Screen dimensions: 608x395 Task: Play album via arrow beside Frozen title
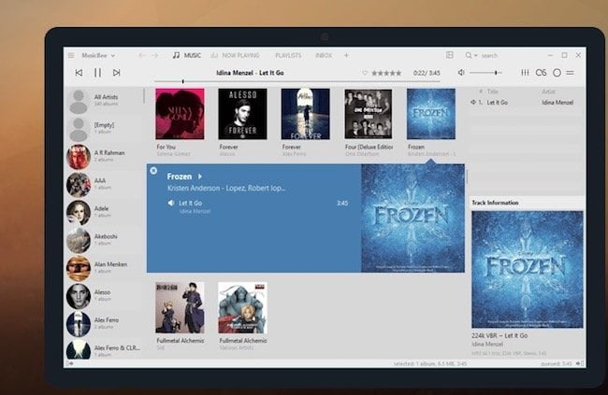[200, 176]
